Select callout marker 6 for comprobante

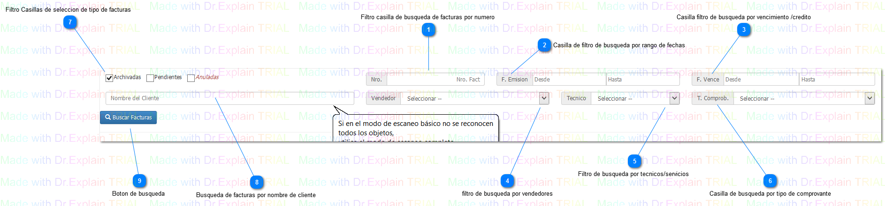point(770,181)
